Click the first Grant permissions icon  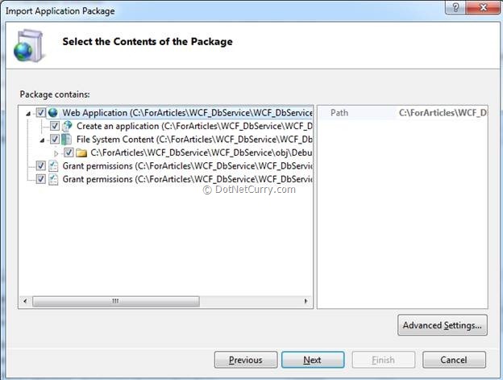click(53, 165)
